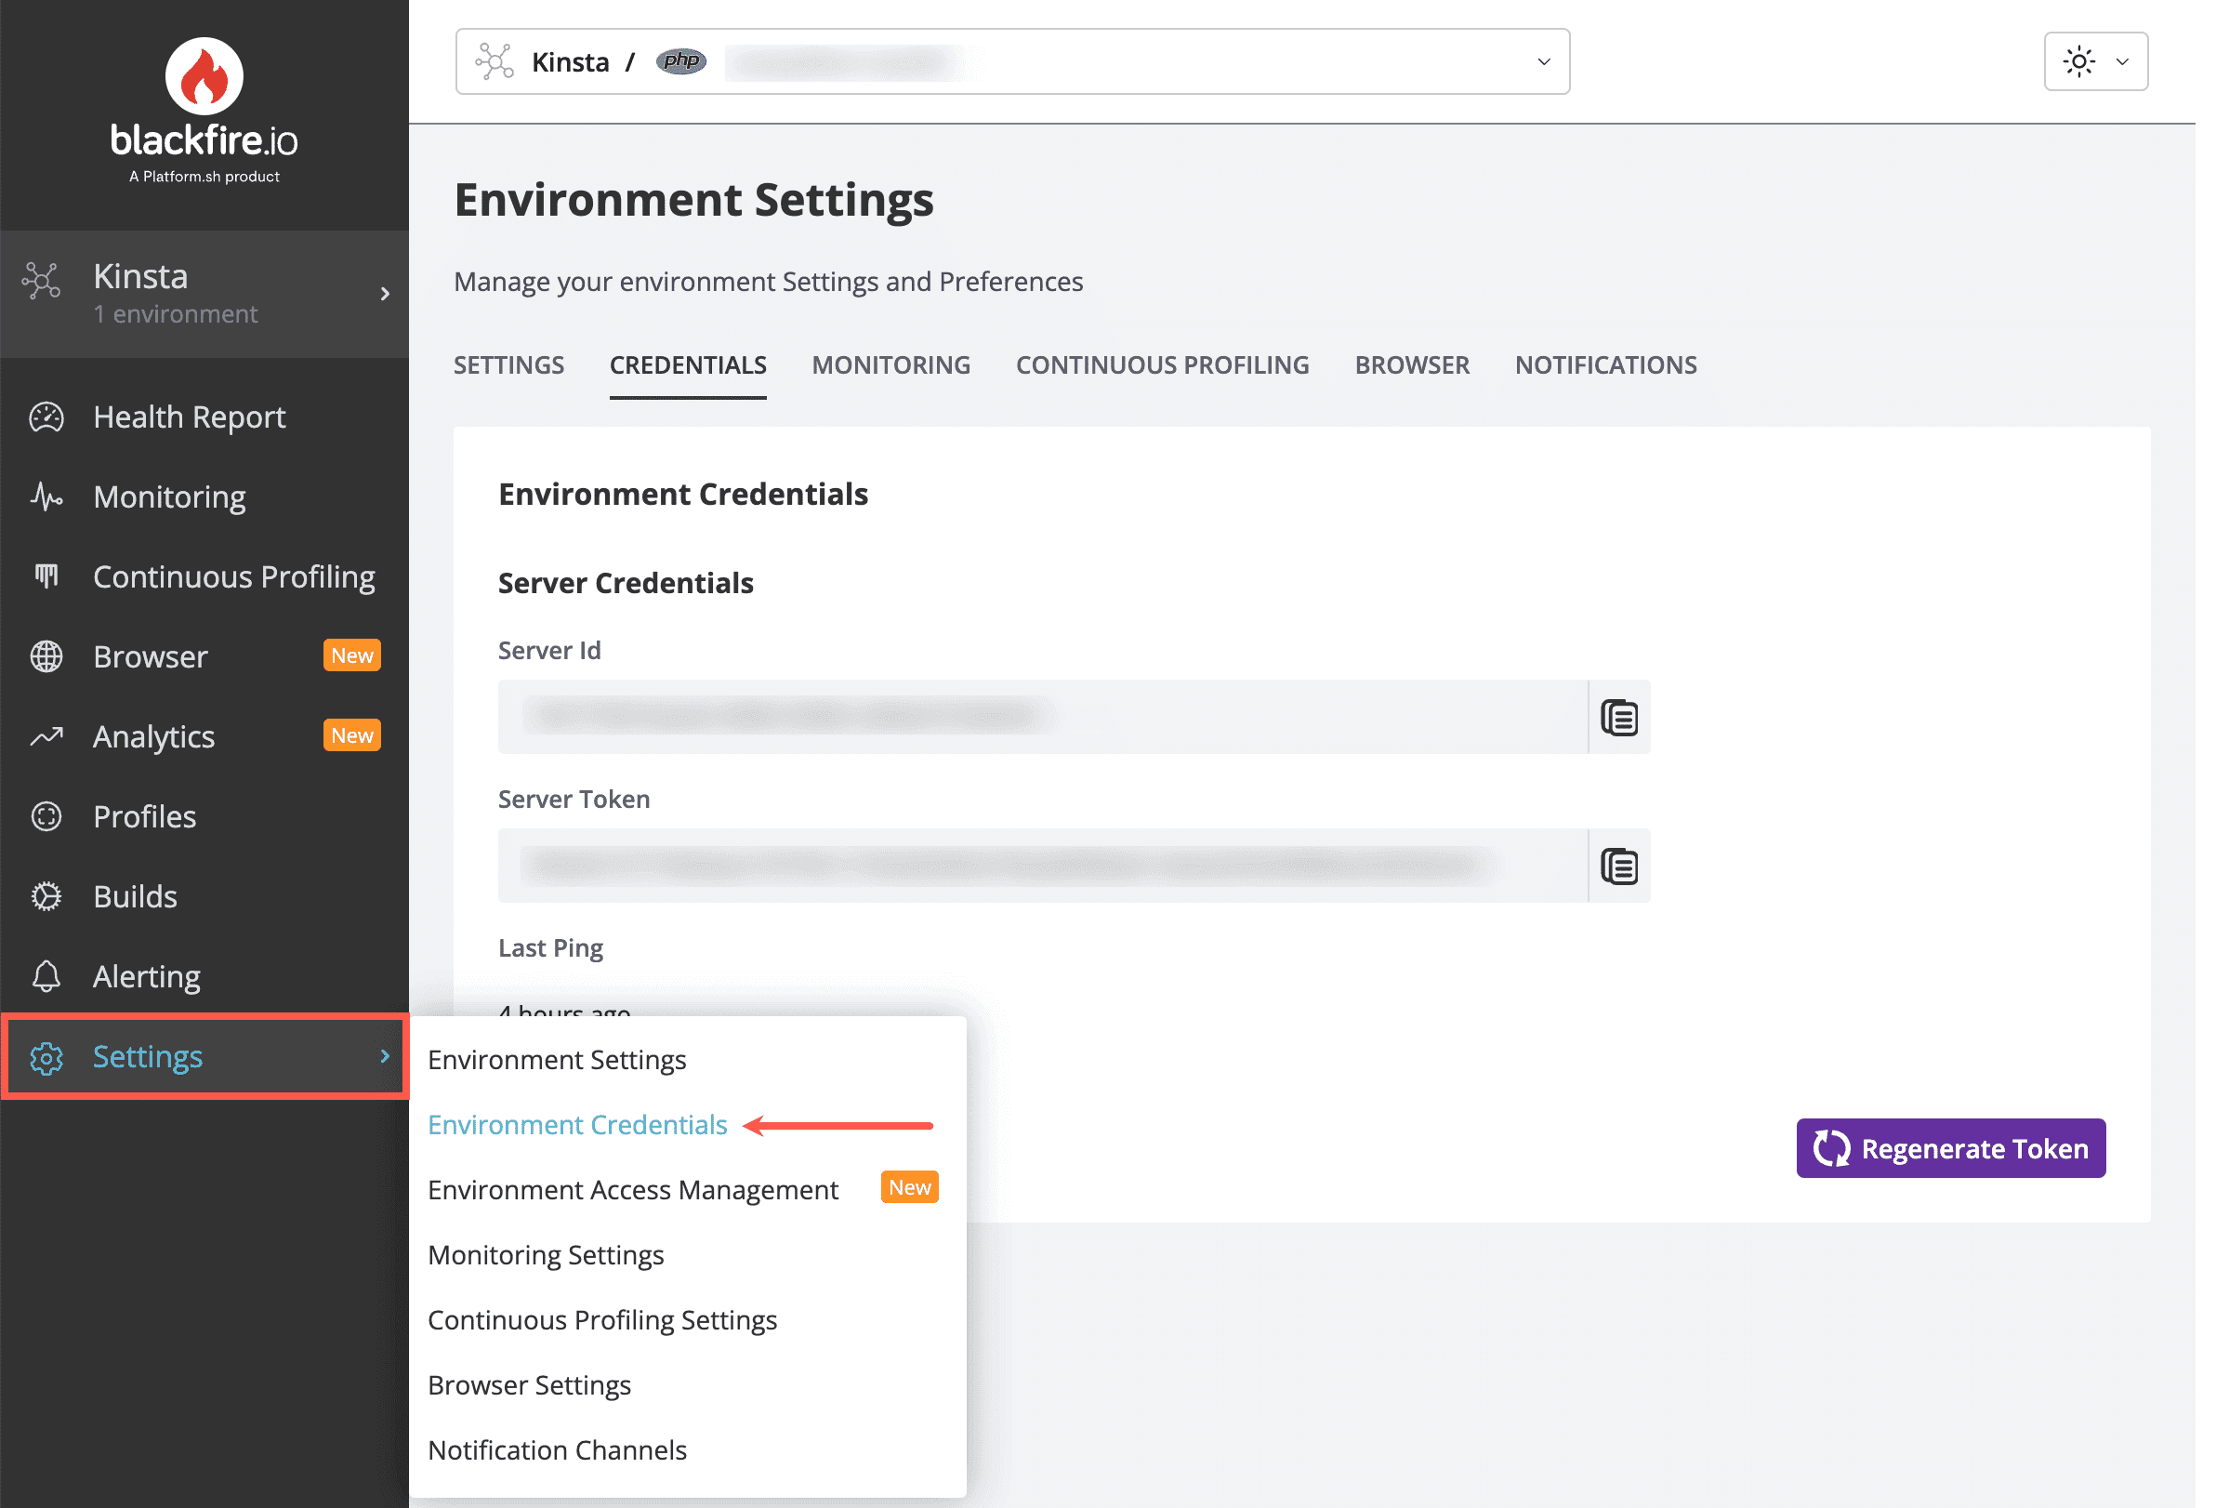The width and height of the screenshot is (2216, 1508).
Task: Copy the Server Token value
Action: [x=1618, y=866]
